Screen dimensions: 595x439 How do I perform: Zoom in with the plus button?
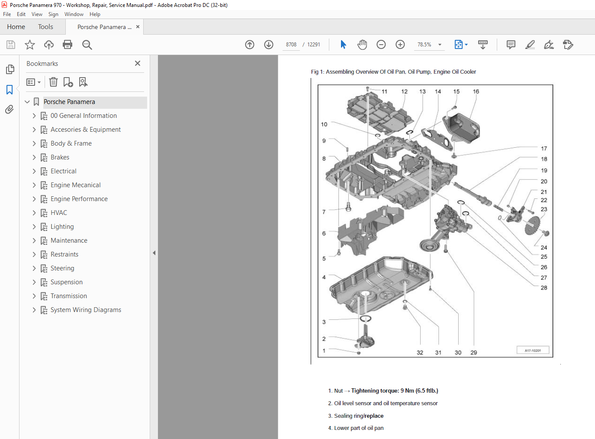(x=400, y=45)
